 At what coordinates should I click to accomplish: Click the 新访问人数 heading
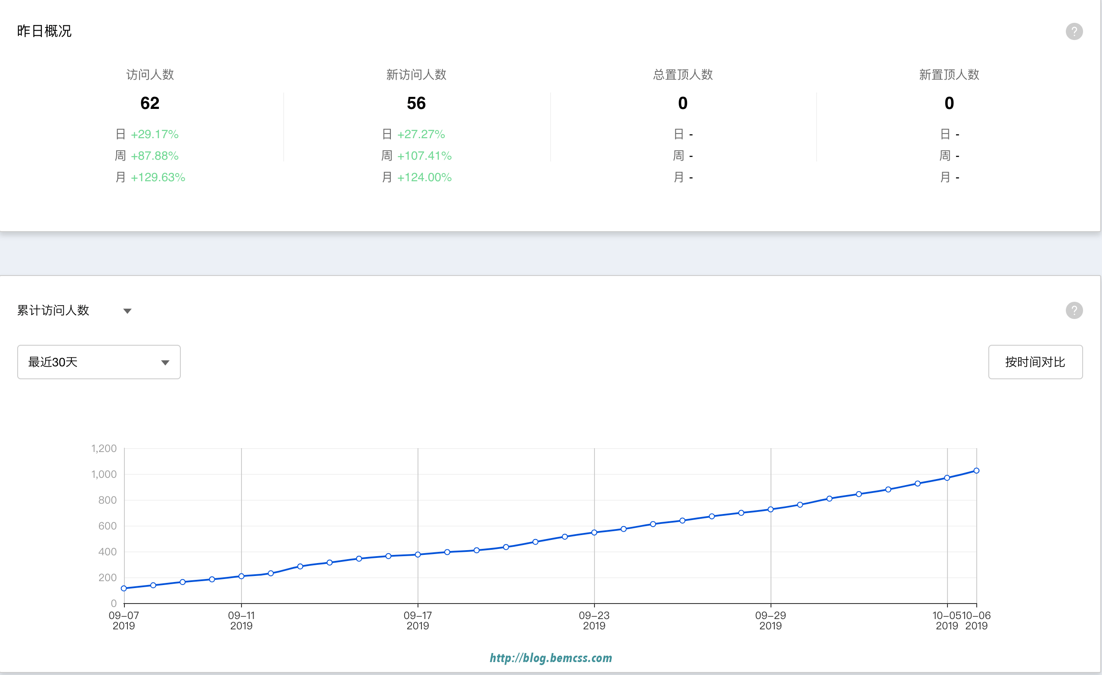pos(416,75)
